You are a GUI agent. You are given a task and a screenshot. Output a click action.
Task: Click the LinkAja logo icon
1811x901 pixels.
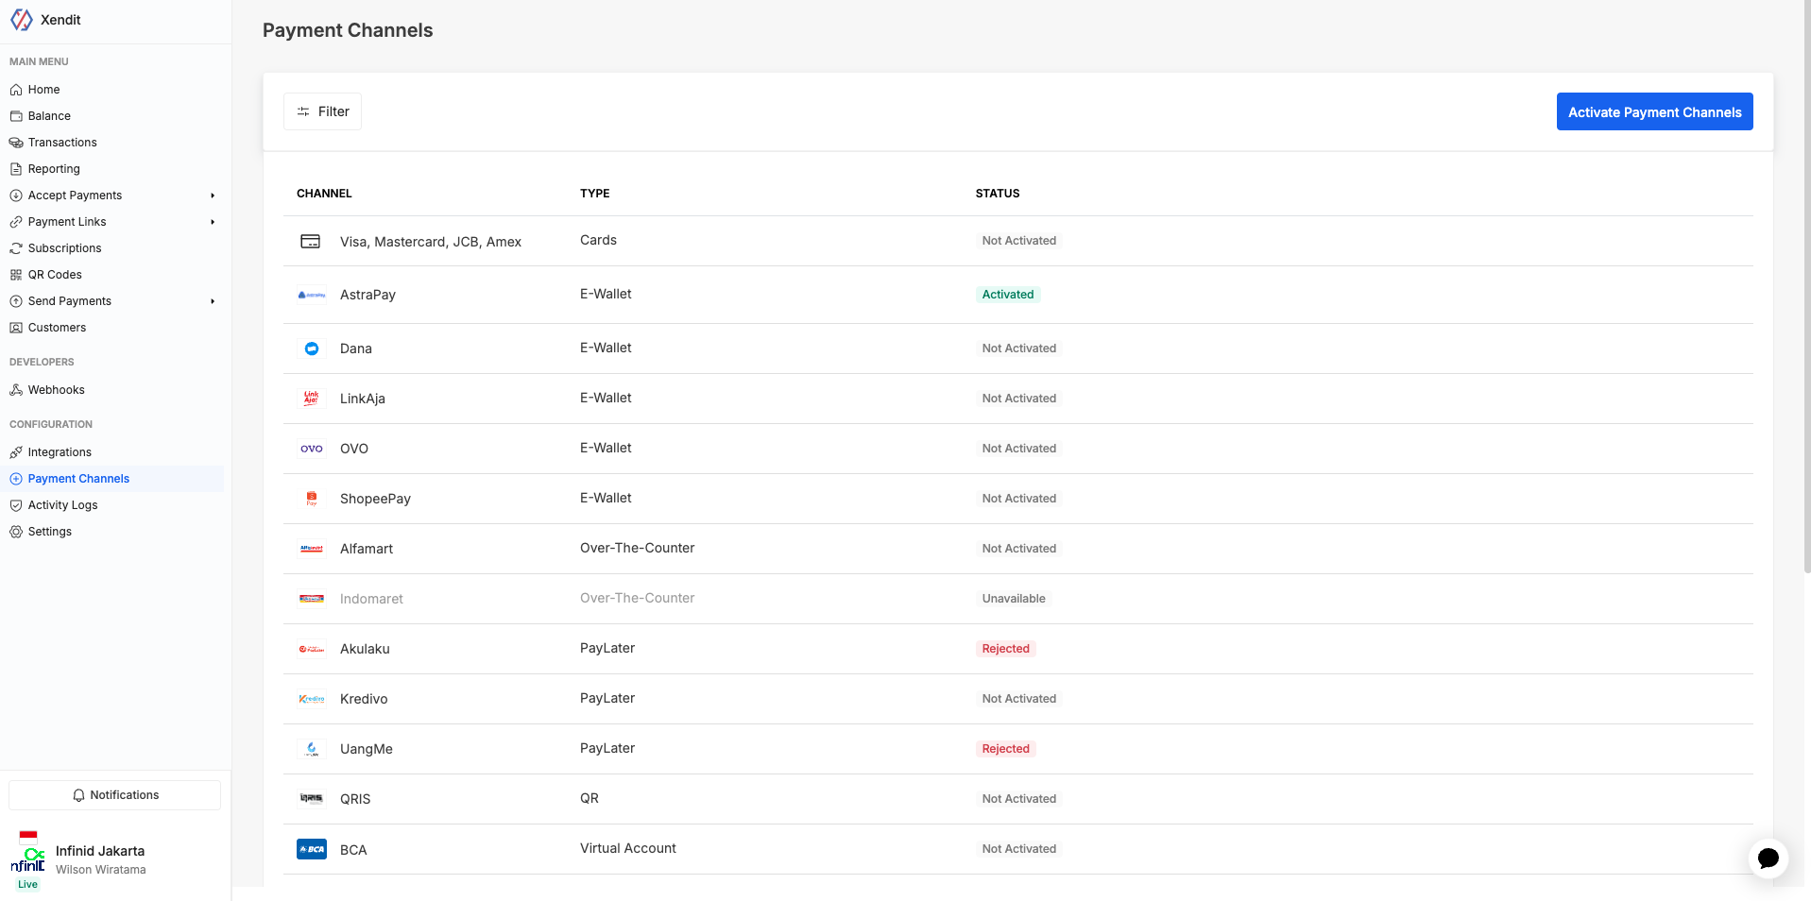point(312,399)
